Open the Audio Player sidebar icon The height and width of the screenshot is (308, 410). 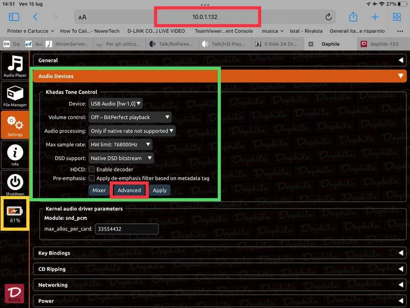click(x=15, y=66)
